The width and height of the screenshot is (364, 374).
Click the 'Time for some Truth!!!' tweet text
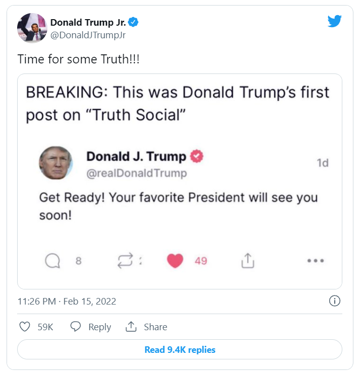click(78, 59)
